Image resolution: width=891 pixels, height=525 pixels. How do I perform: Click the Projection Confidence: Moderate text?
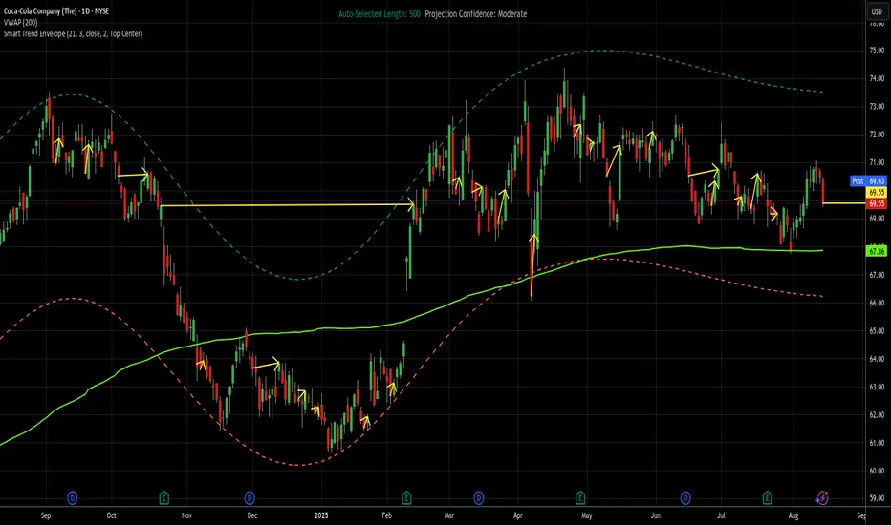click(x=476, y=14)
